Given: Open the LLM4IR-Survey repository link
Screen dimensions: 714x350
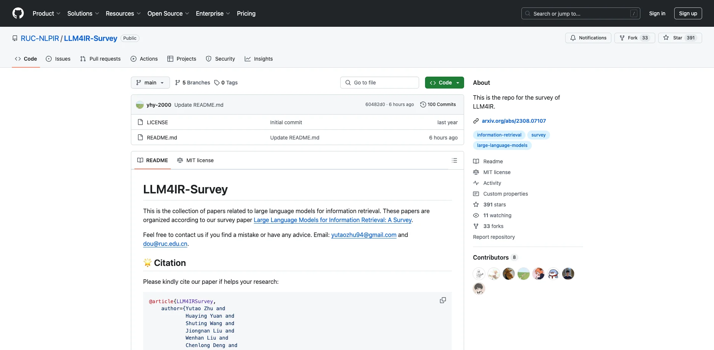Looking at the screenshot, I should coord(90,38).
